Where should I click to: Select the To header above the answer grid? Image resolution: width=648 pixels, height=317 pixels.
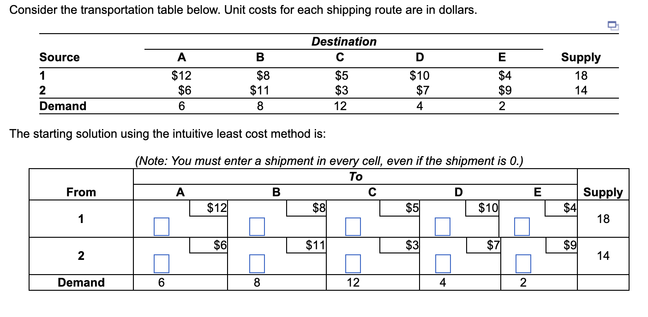[x=355, y=176]
